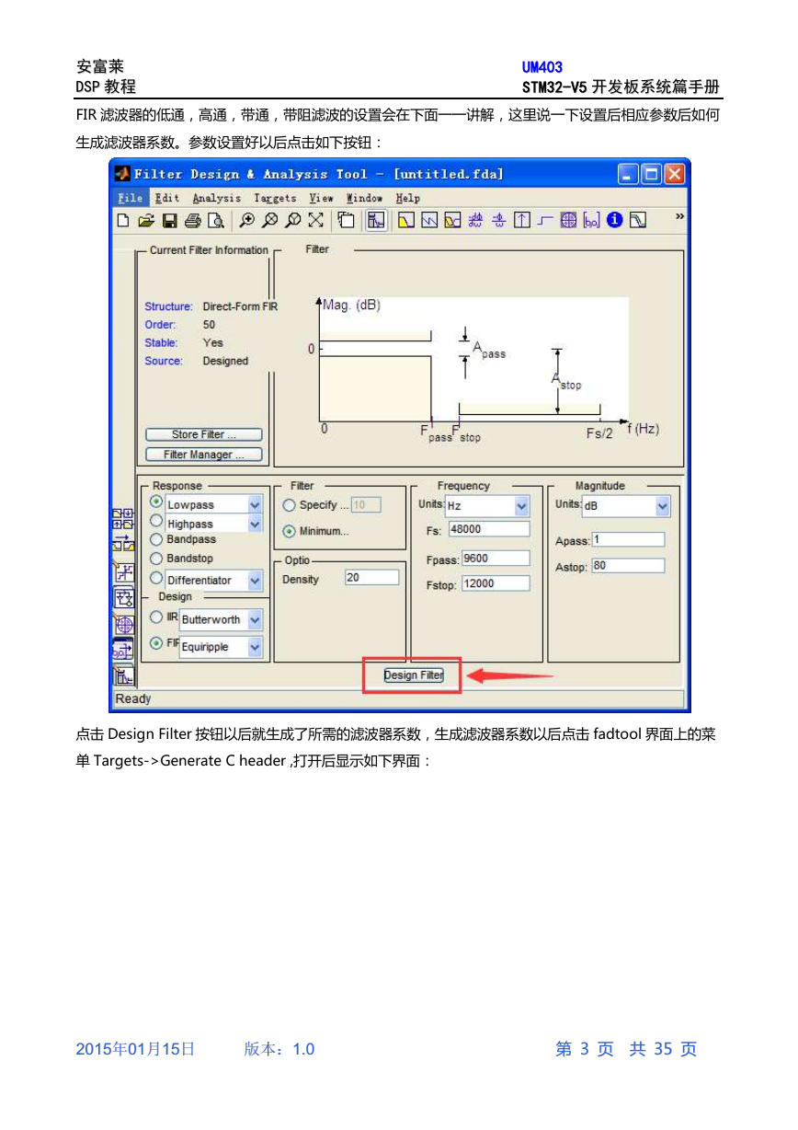The width and height of the screenshot is (798, 1130).
Task: Show the Pole/Zero Plot icon
Action: 569,220
